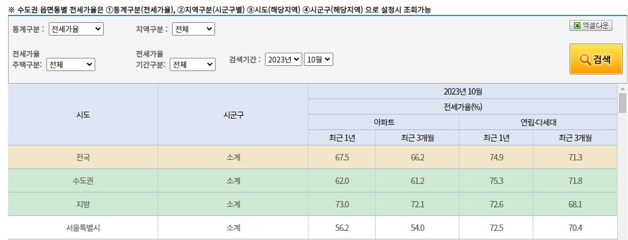The image size is (628, 240).
Task: Click the 수도권 읍면동별 전세가율 notice text
Action: click(x=220, y=10)
